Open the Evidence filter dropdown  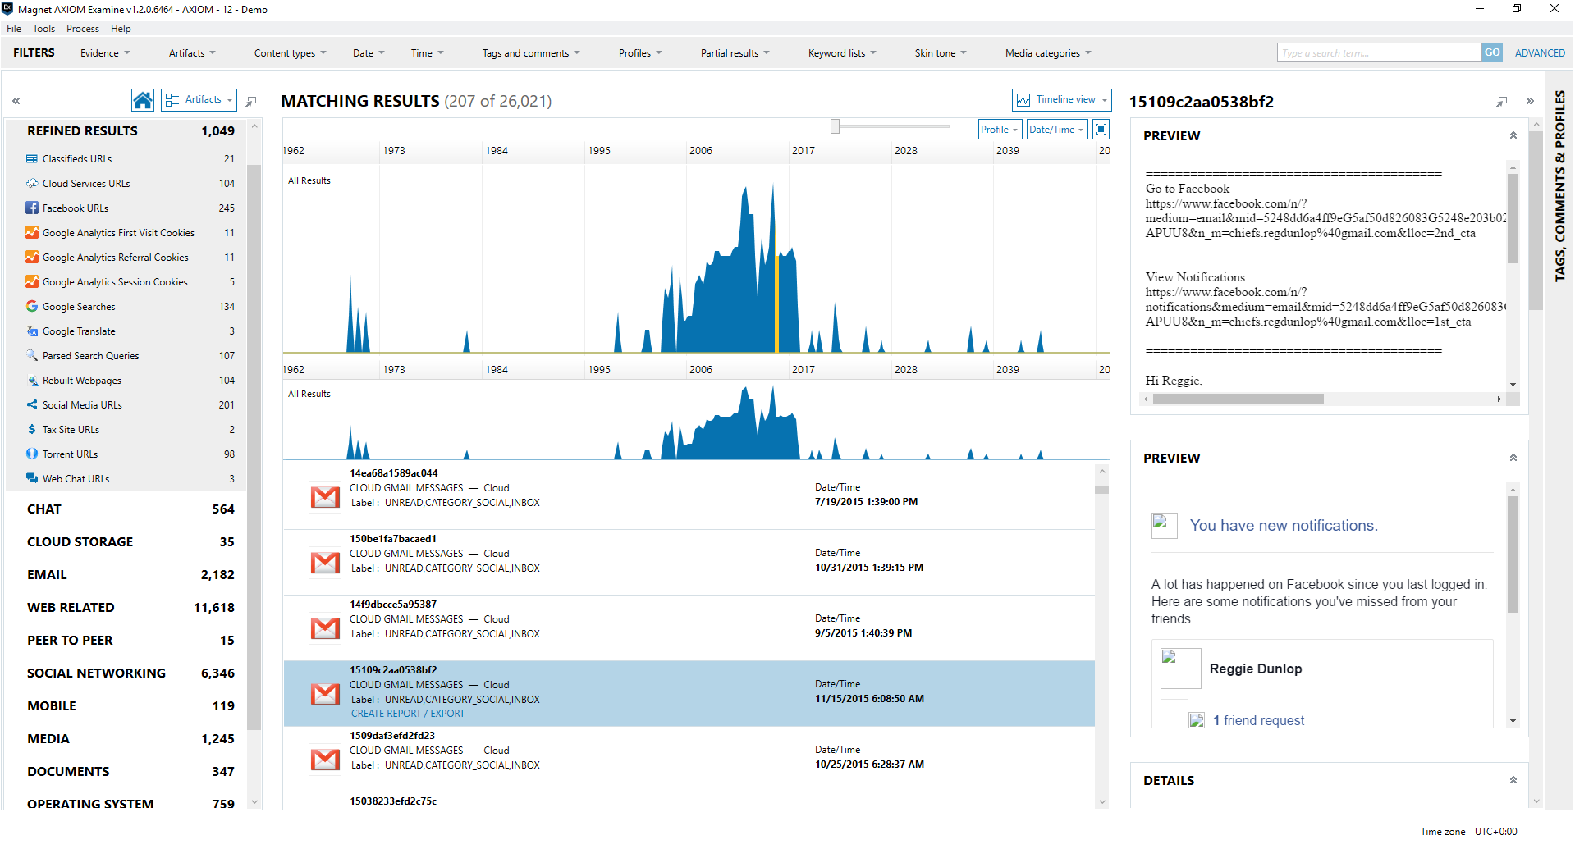(105, 53)
